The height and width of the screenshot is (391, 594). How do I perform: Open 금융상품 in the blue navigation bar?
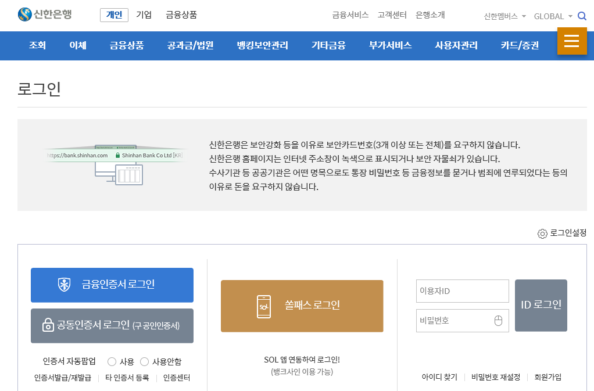pos(127,45)
